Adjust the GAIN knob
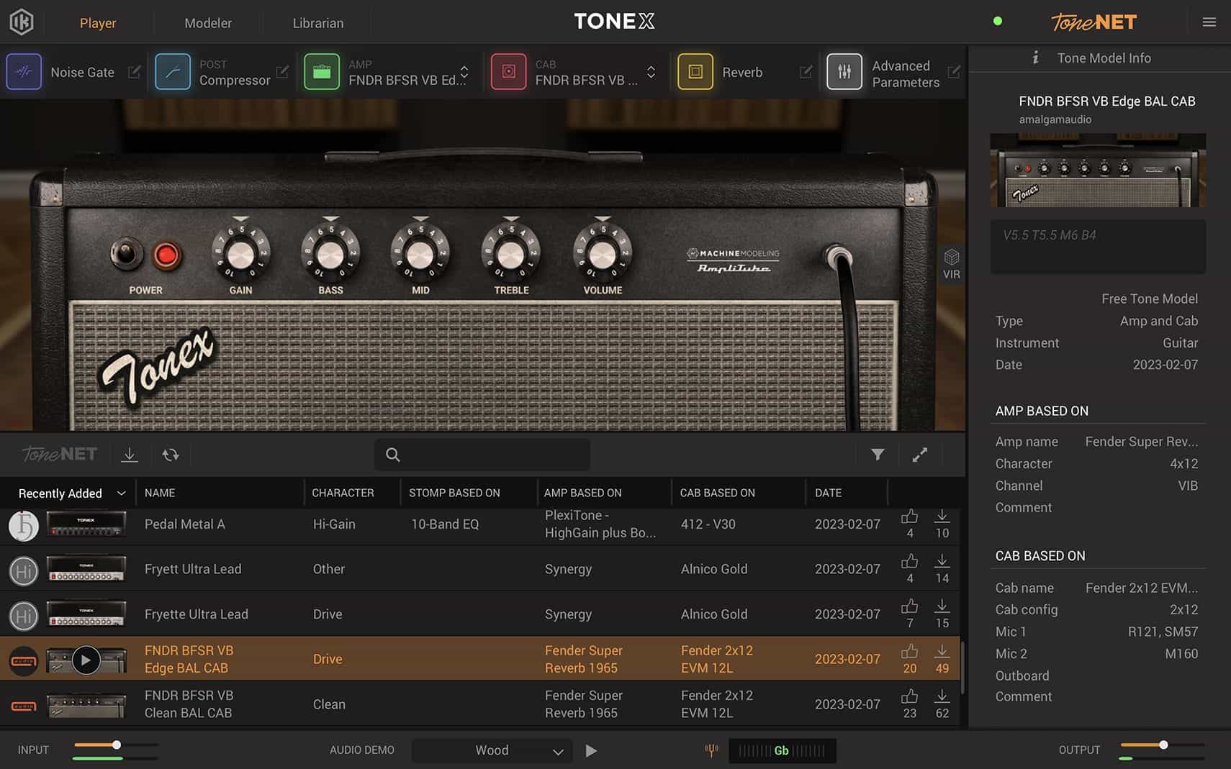Viewport: 1231px width, 769px height. point(240,253)
